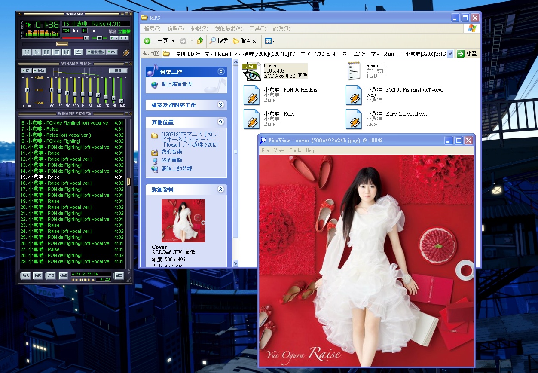Show the 資料夾 folder tree
538x373 pixels.
245,41
